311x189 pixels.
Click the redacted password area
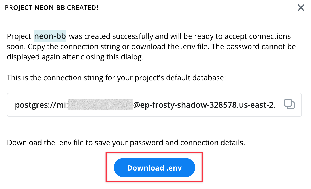(x=100, y=105)
